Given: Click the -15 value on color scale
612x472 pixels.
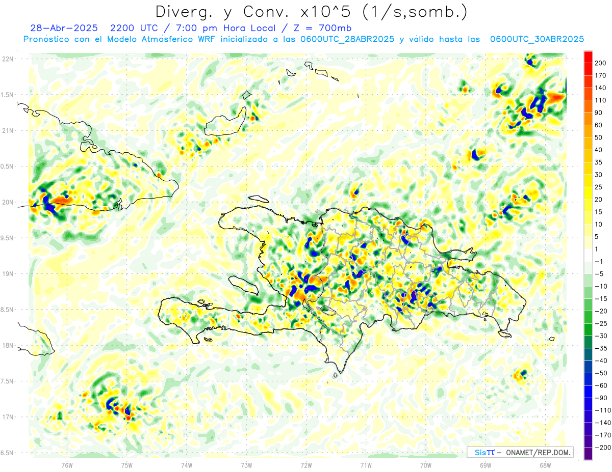Looking at the screenshot, I should point(601,298).
